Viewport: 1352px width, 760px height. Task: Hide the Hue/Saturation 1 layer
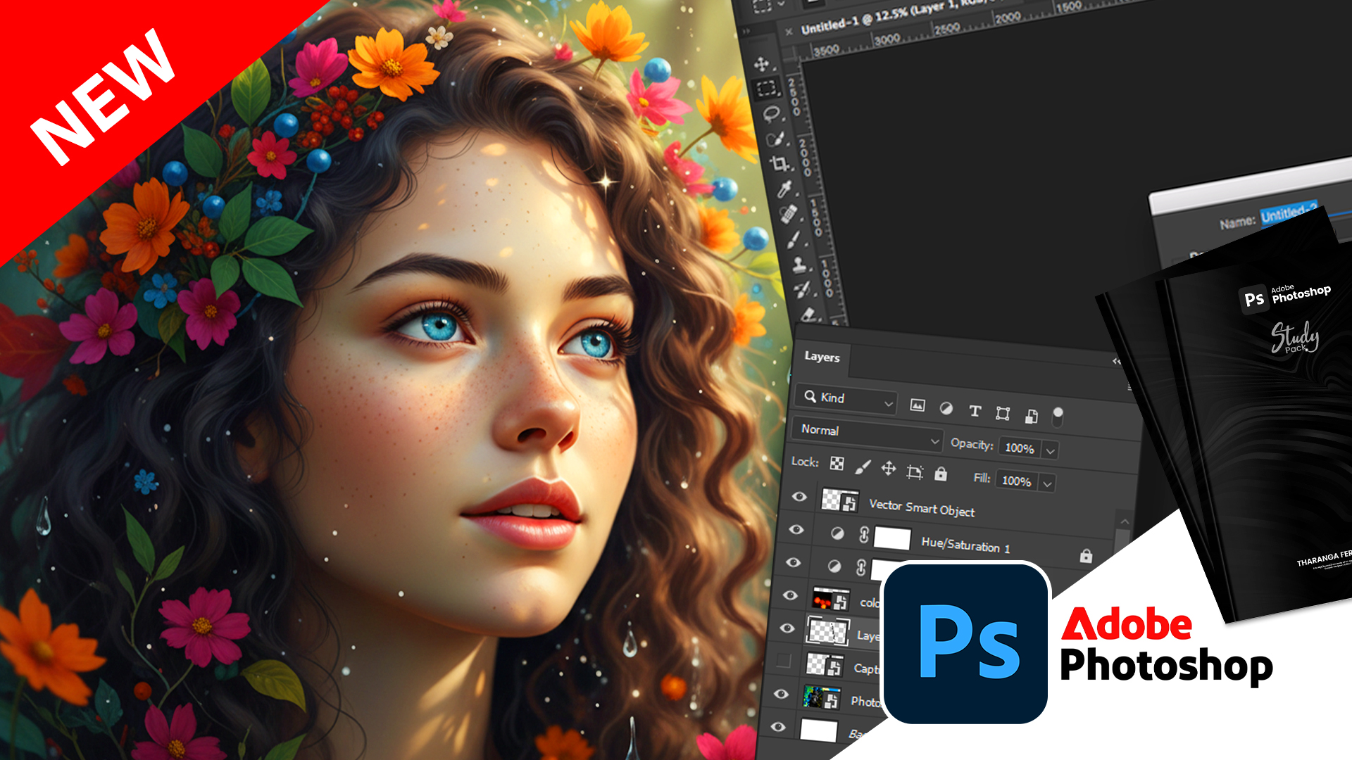796,529
